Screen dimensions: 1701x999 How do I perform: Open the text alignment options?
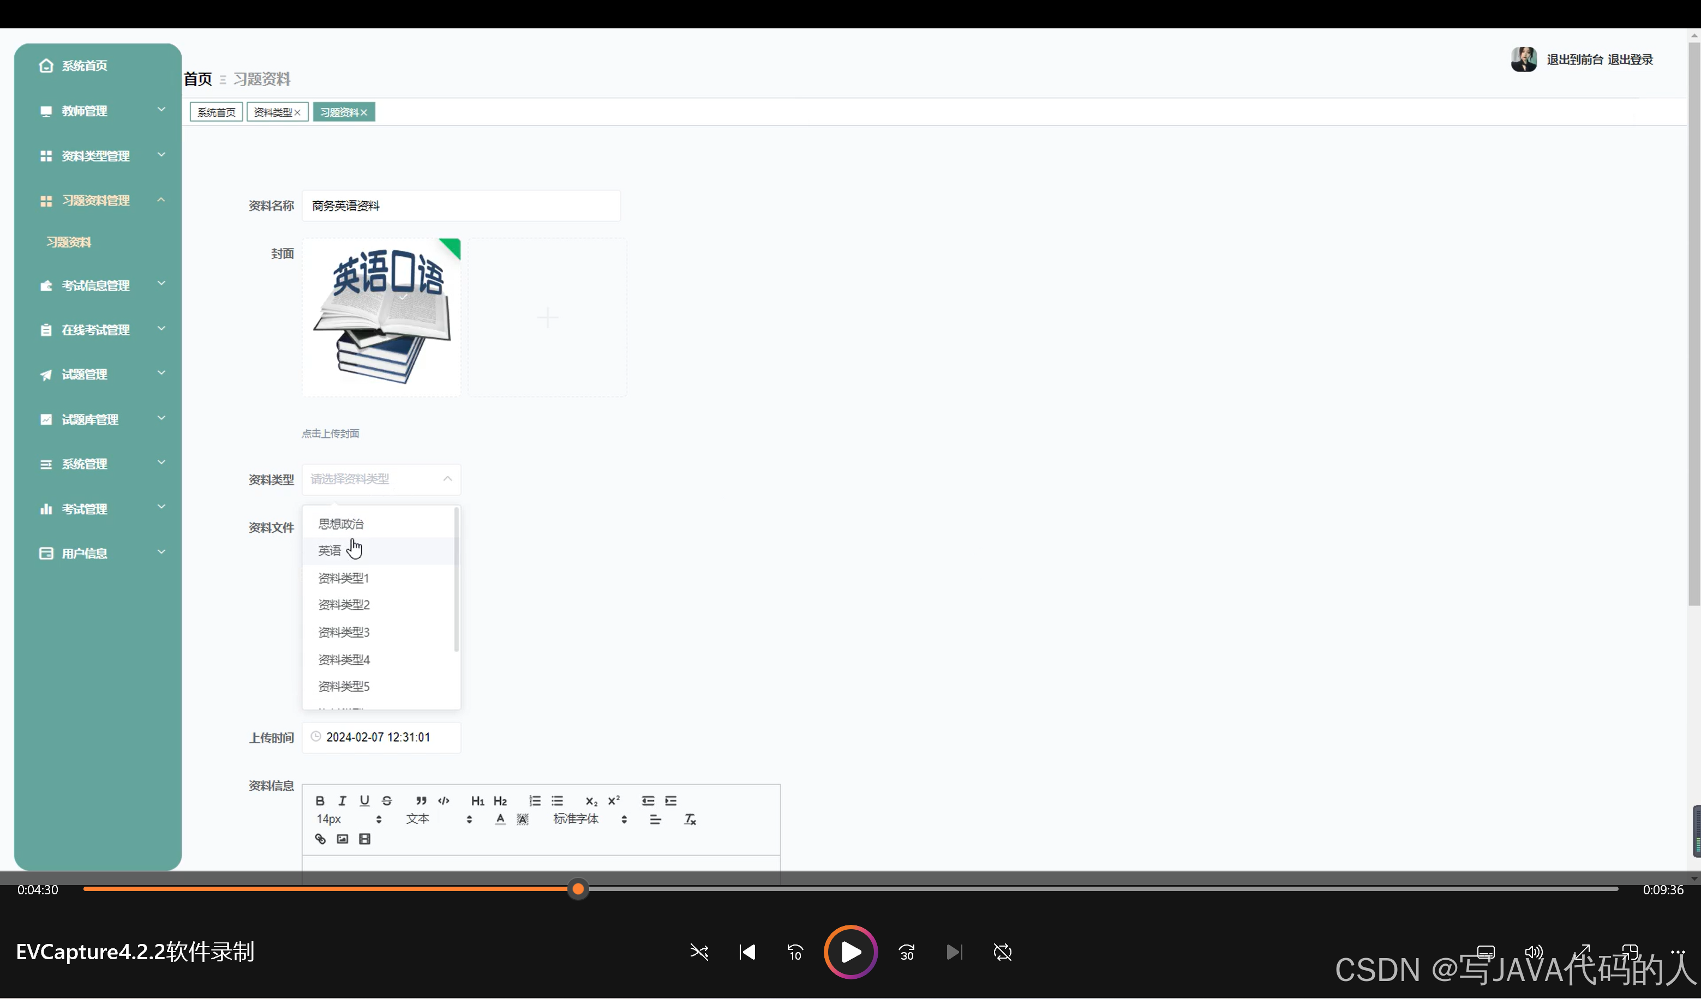point(655,820)
